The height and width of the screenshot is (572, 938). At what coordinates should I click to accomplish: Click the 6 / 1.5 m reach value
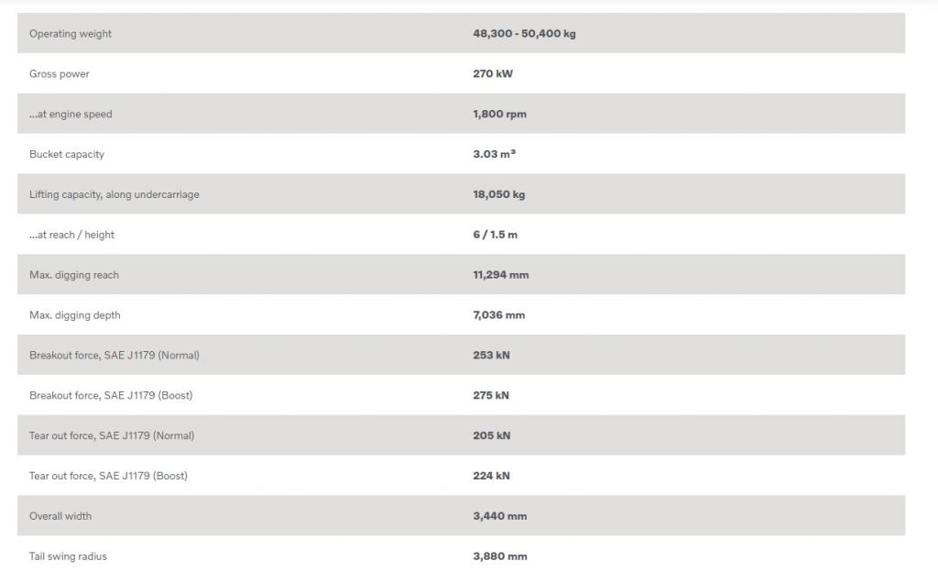[x=495, y=235]
